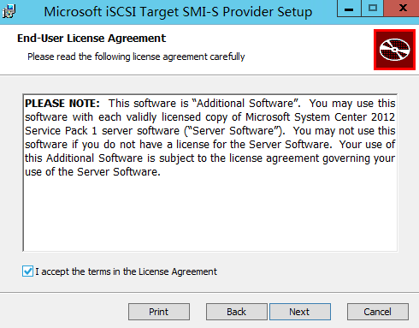419x328 pixels.
Task: Maximize the Provider Setup window
Action: tap(373, 9)
